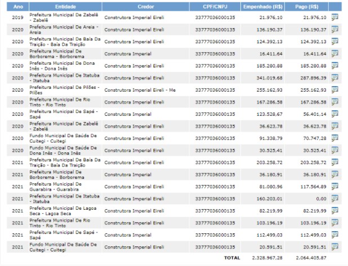Open details icon for 2020 Sapé row
Screen dimensions: 348x266
coord(334,114)
